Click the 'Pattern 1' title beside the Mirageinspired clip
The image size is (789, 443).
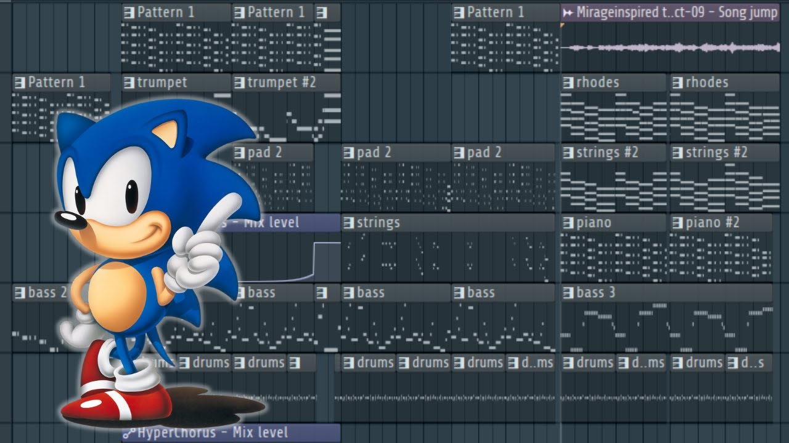496,12
